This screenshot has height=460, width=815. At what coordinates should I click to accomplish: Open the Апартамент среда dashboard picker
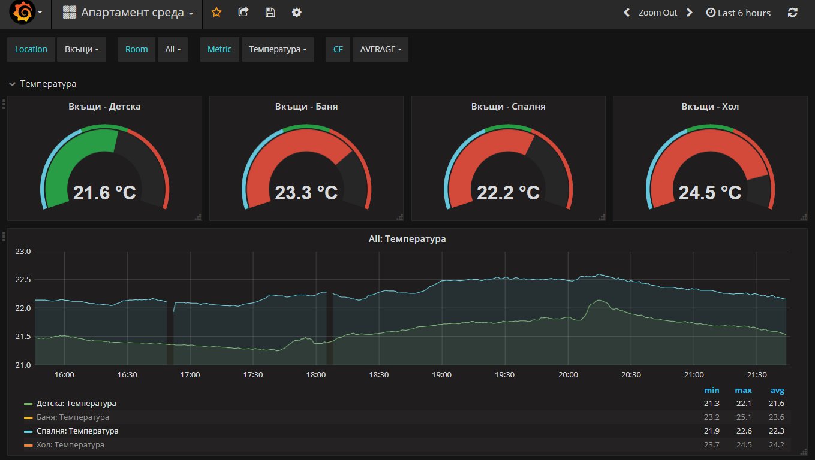coord(128,13)
